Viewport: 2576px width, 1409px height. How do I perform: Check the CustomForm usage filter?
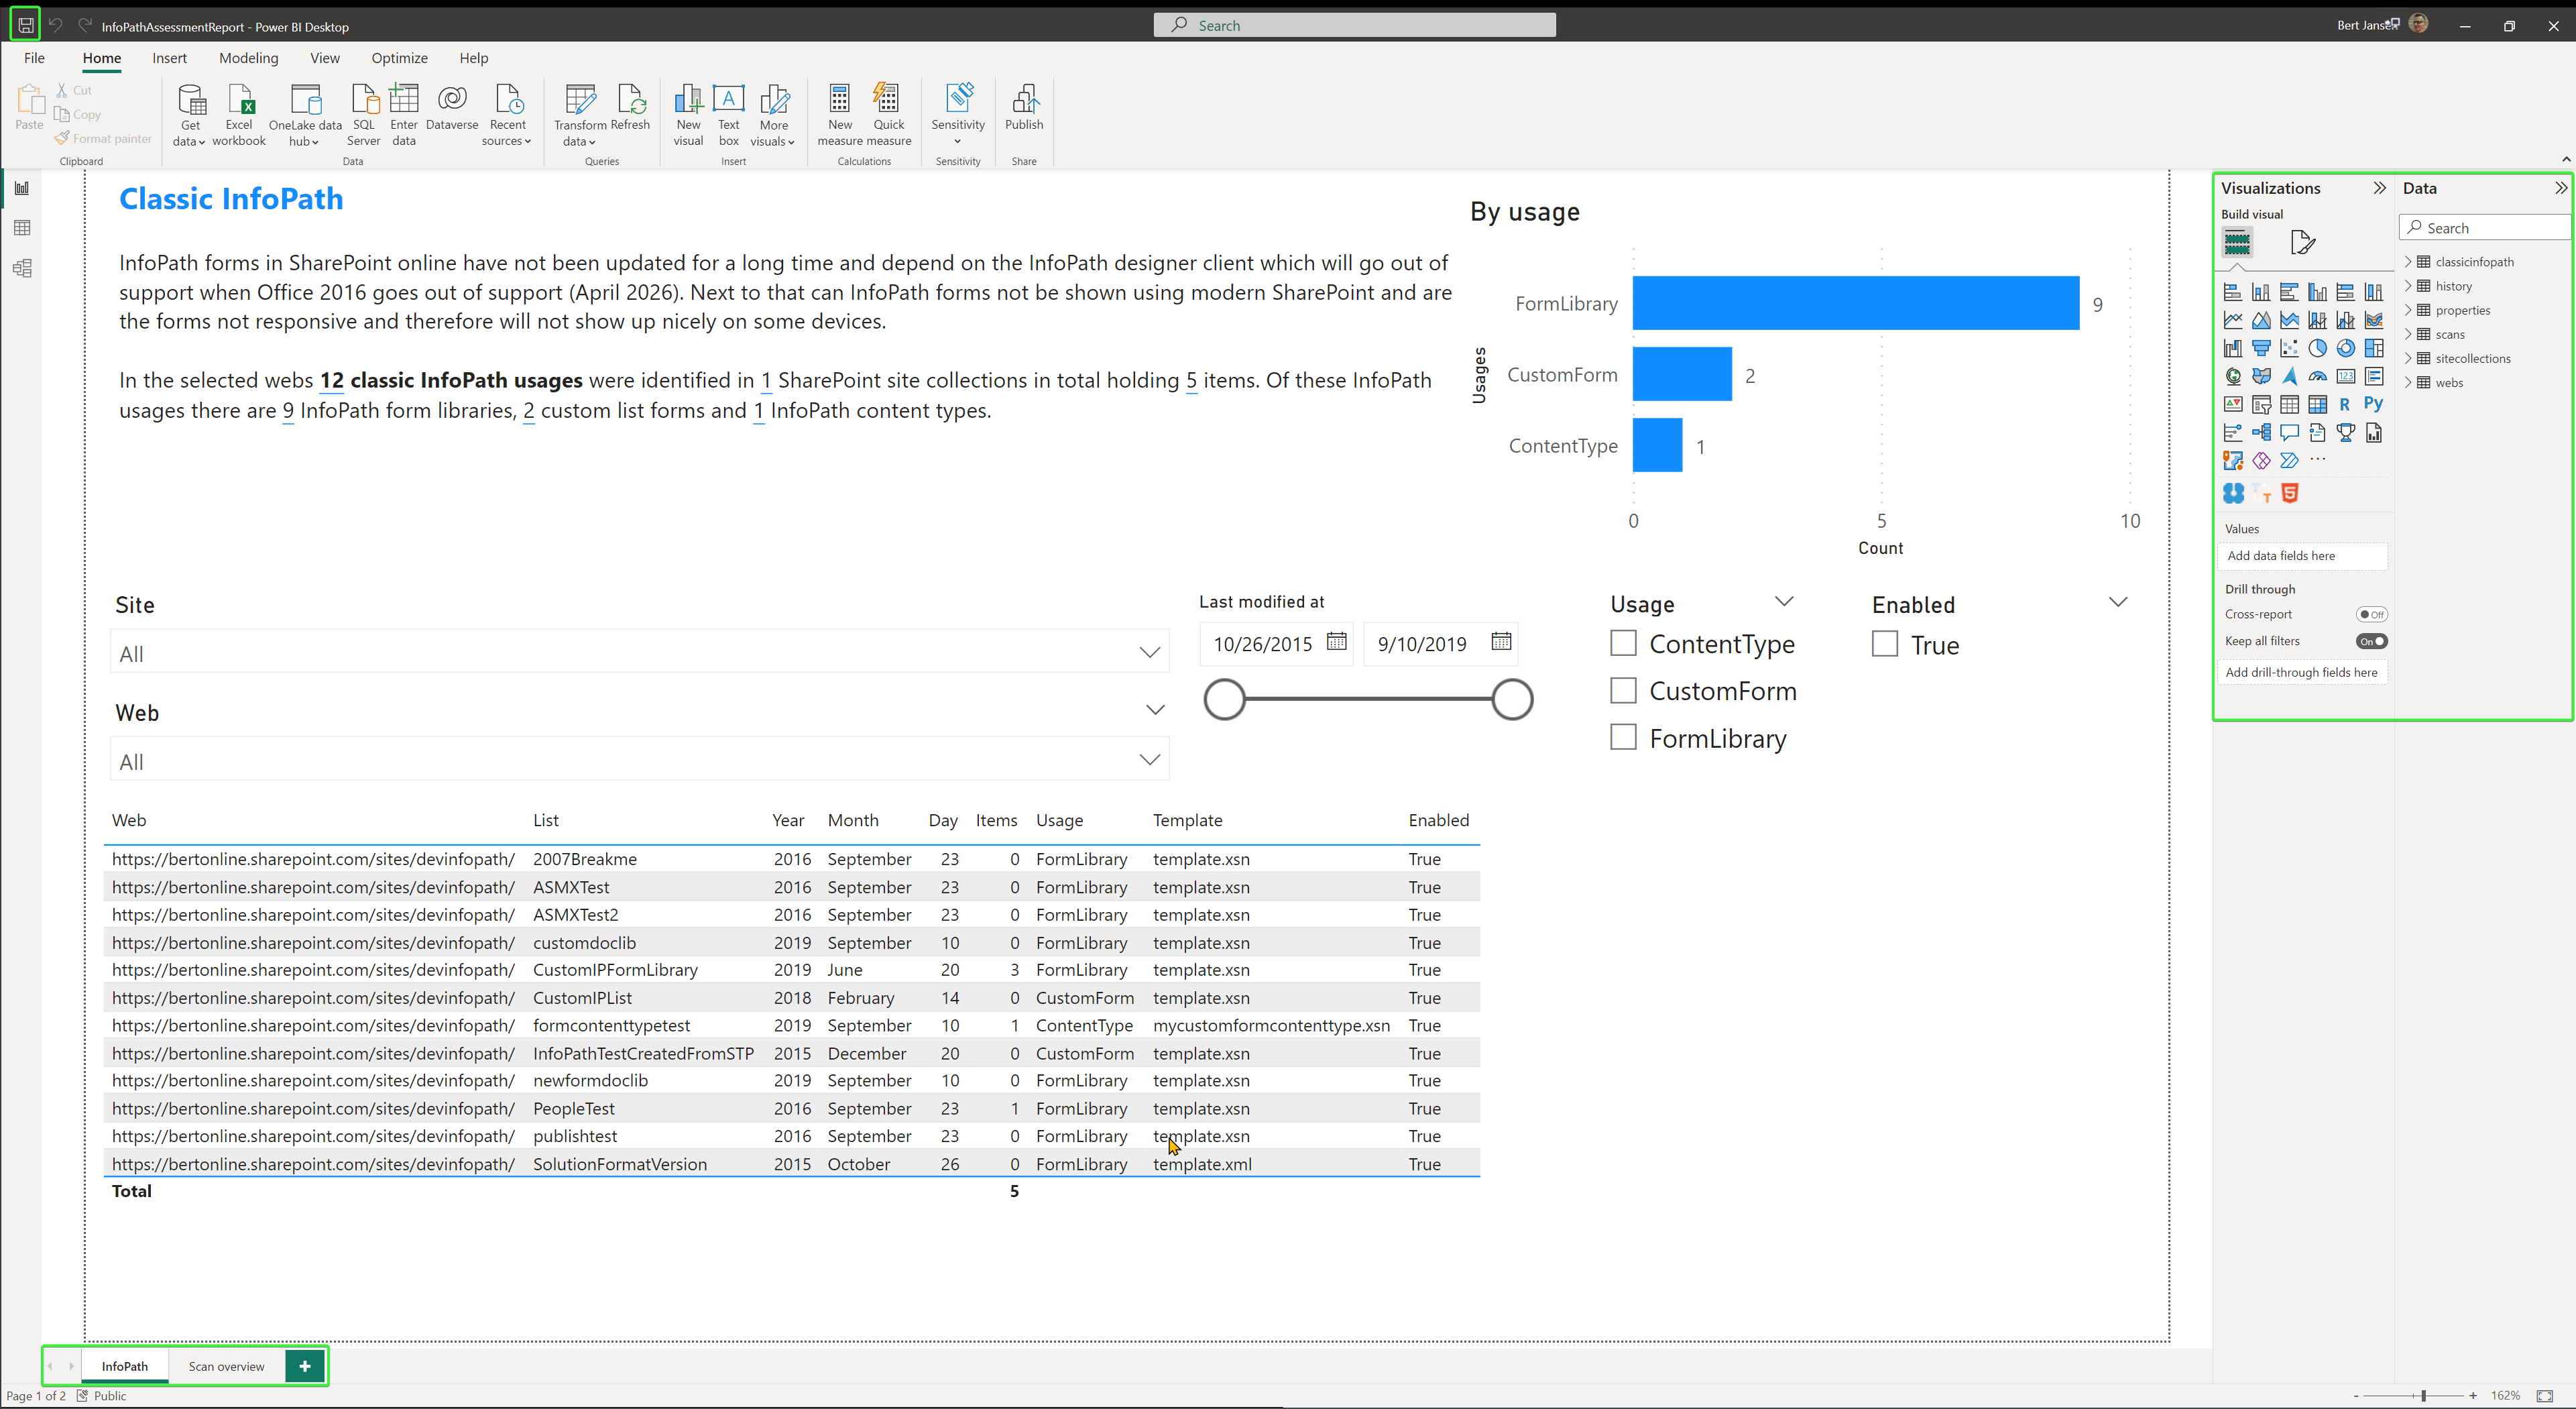point(1623,690)
